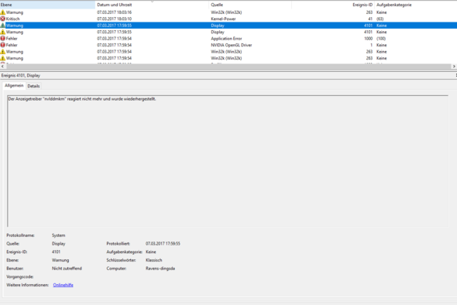Select the Allgemein tab
457x305 pixels.
point(14,85)
